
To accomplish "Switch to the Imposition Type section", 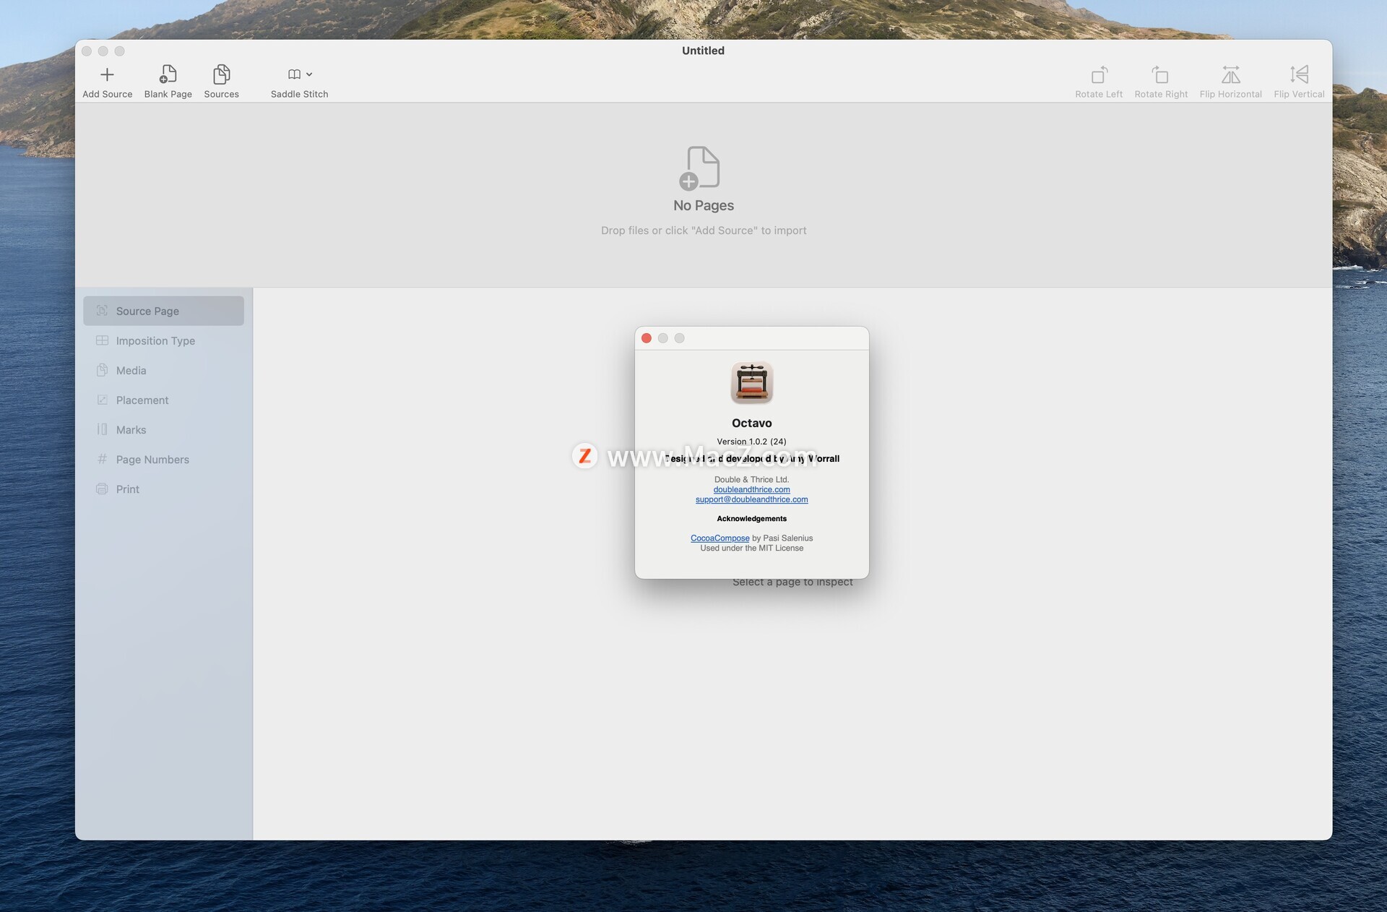I will tap(155, 340).
